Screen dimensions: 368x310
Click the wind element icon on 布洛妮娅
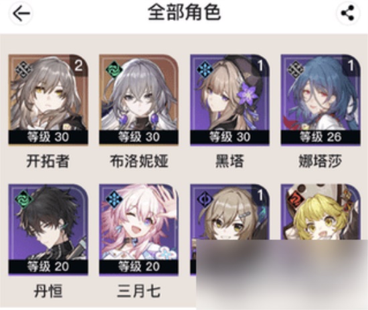(x=114, y=70)
